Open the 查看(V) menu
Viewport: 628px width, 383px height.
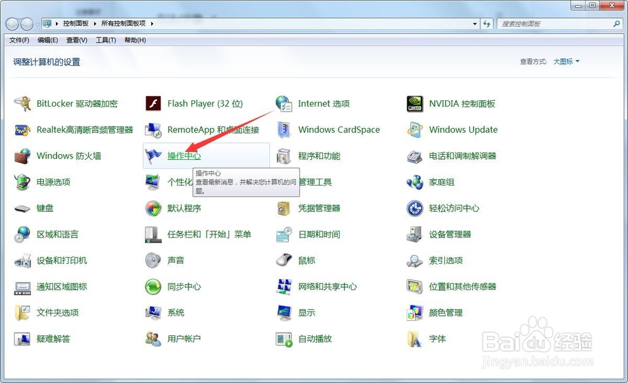point(77,40)
